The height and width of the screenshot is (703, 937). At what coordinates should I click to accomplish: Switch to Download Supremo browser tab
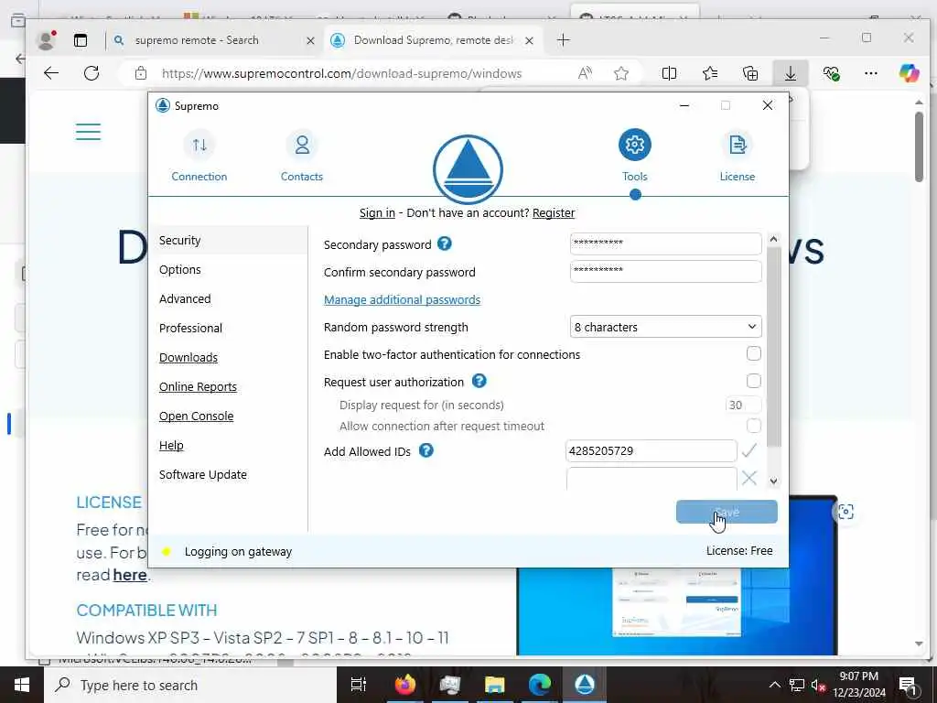pos(433,40)
